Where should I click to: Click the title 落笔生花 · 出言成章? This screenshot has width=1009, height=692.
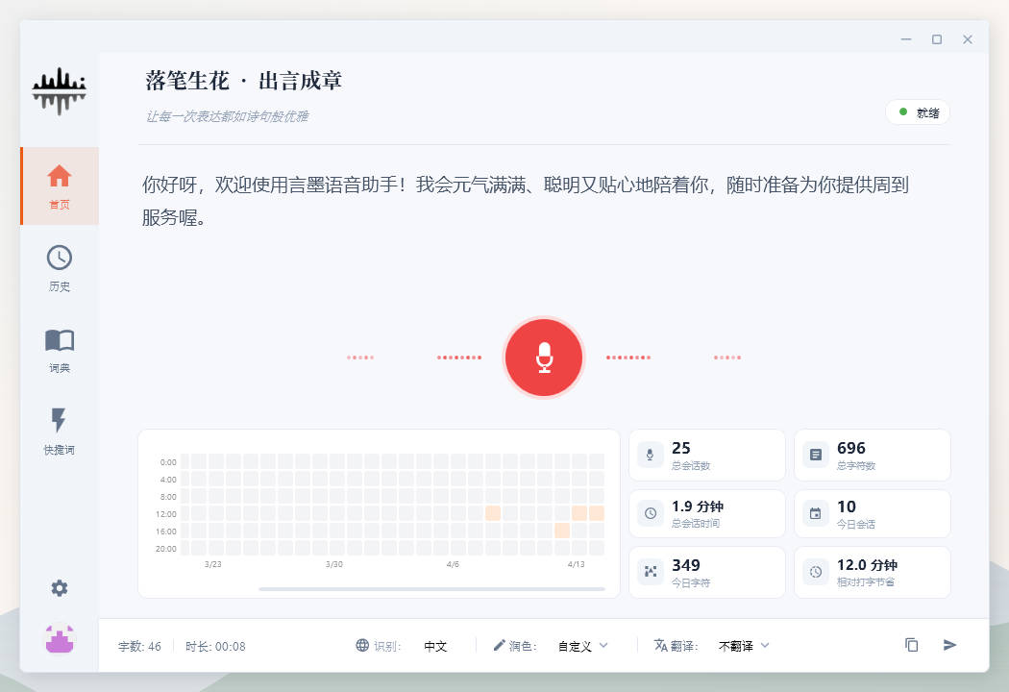pos(244,81)
